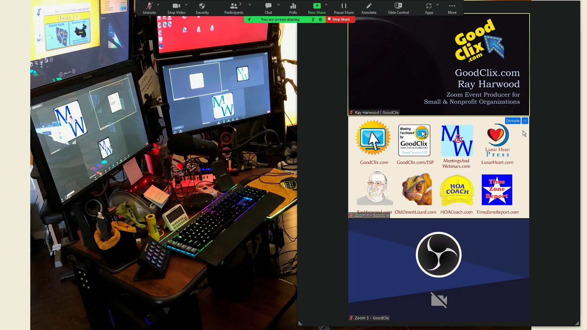The image size is (587, 330).
Task: Expand audio options arrow beside Unmute
Action: point(158,5)
